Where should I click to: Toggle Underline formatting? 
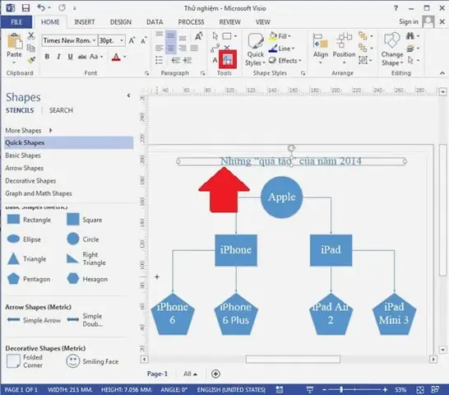(70, 57)
